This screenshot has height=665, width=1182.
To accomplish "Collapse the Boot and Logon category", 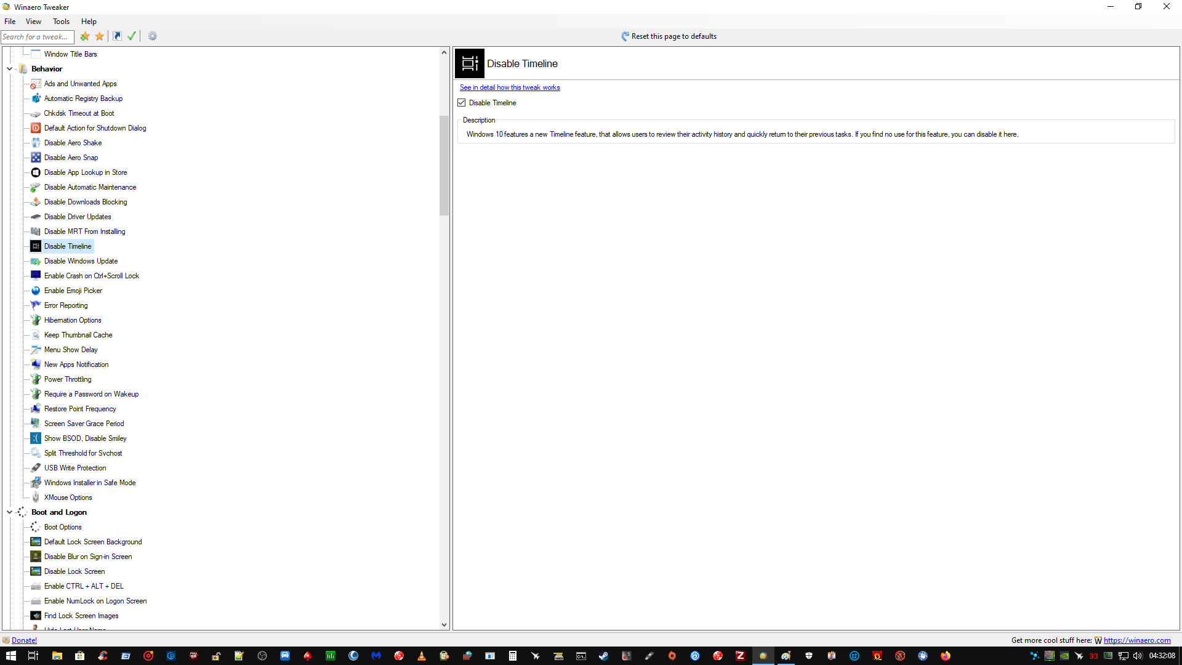I will click(10, 512).
